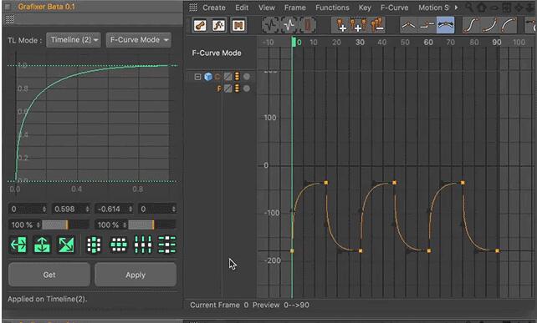Click Grafixer panel grip dots icon
The width and height of the screenshot is (537, 323).
[9, 19]
